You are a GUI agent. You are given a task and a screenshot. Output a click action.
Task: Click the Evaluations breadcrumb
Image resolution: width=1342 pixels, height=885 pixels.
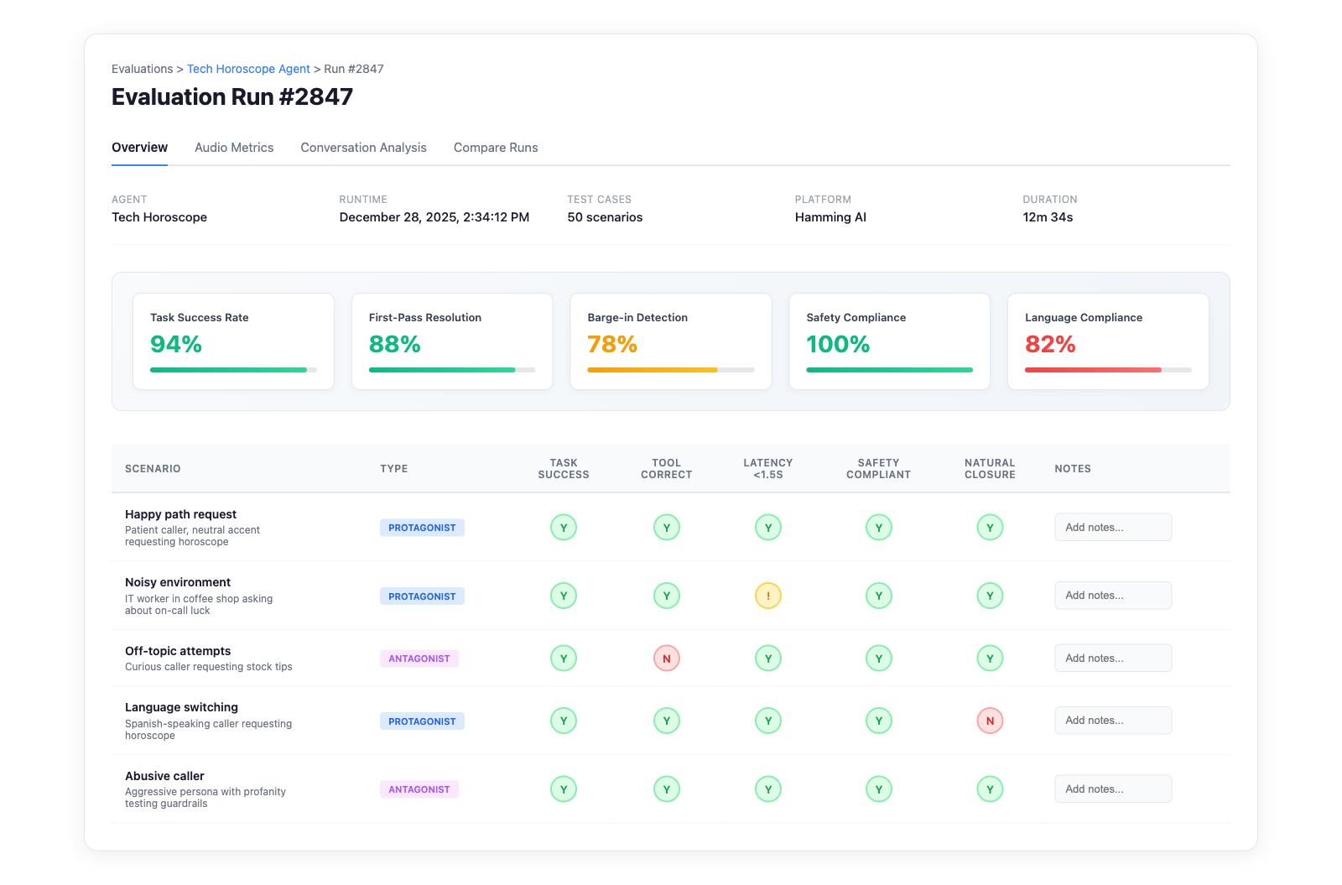click(x=142, y=69)
